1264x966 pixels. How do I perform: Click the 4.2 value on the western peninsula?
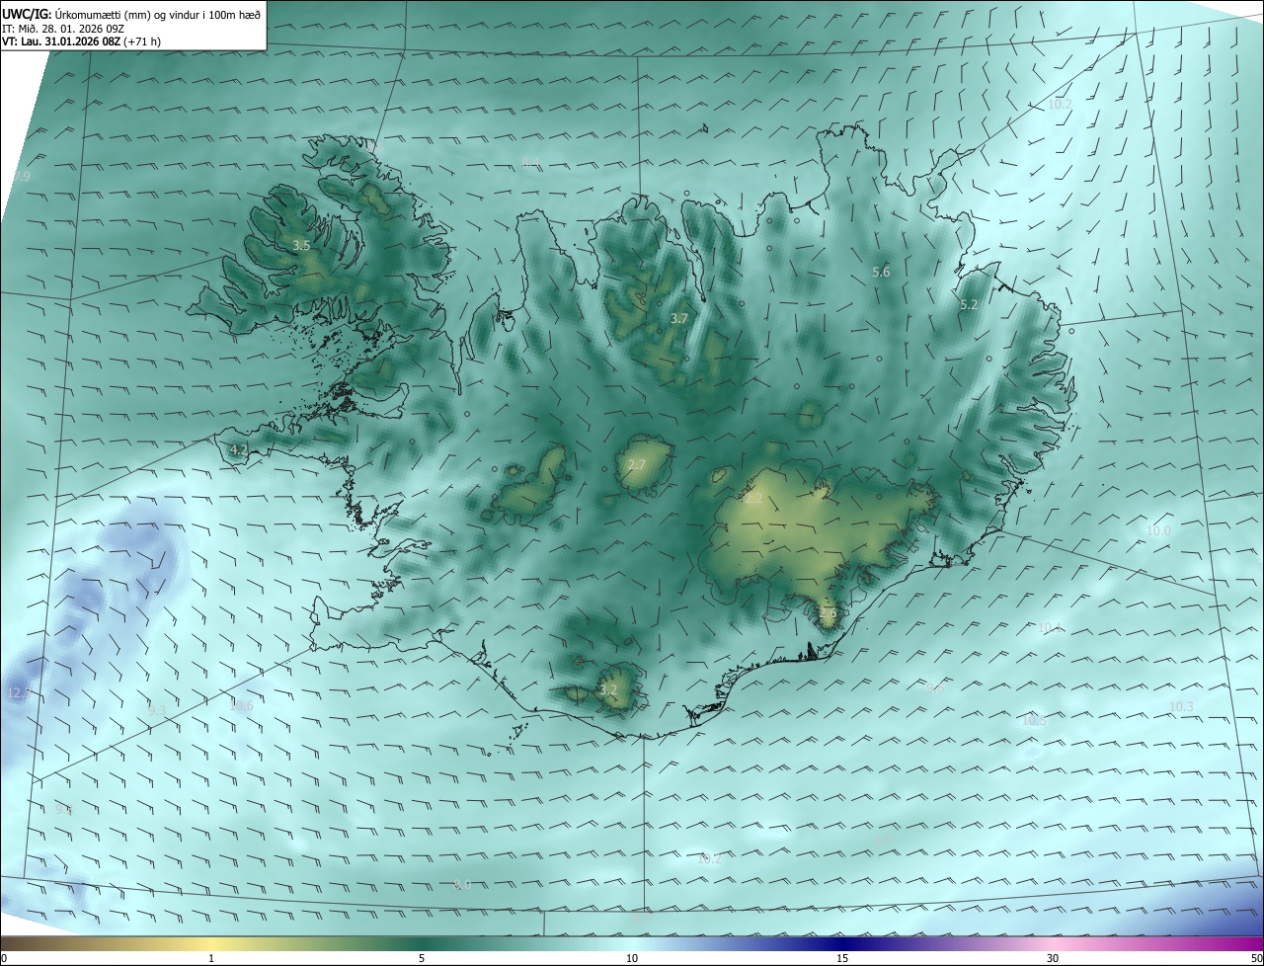[238, 449]
